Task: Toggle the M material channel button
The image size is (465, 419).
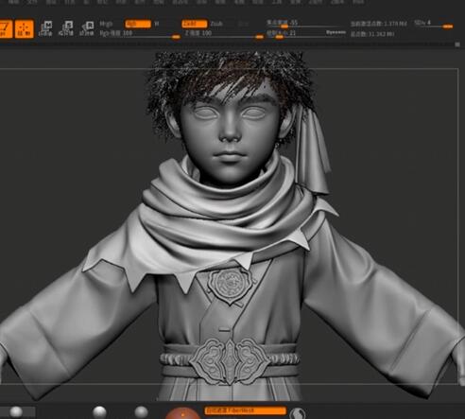Action: (157, 24)
